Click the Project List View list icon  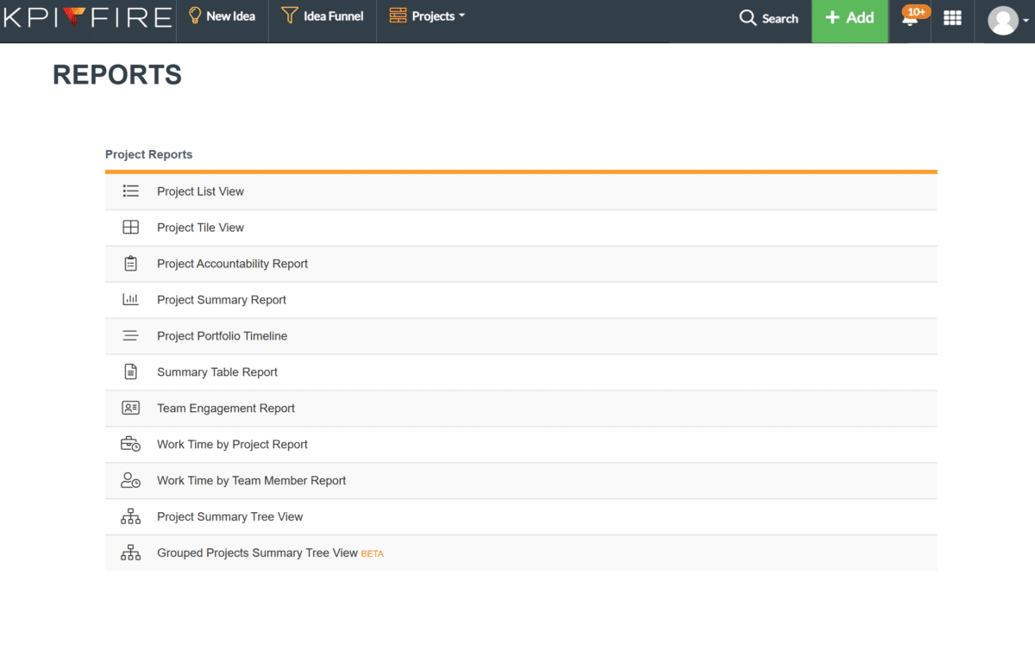(131, 191)
